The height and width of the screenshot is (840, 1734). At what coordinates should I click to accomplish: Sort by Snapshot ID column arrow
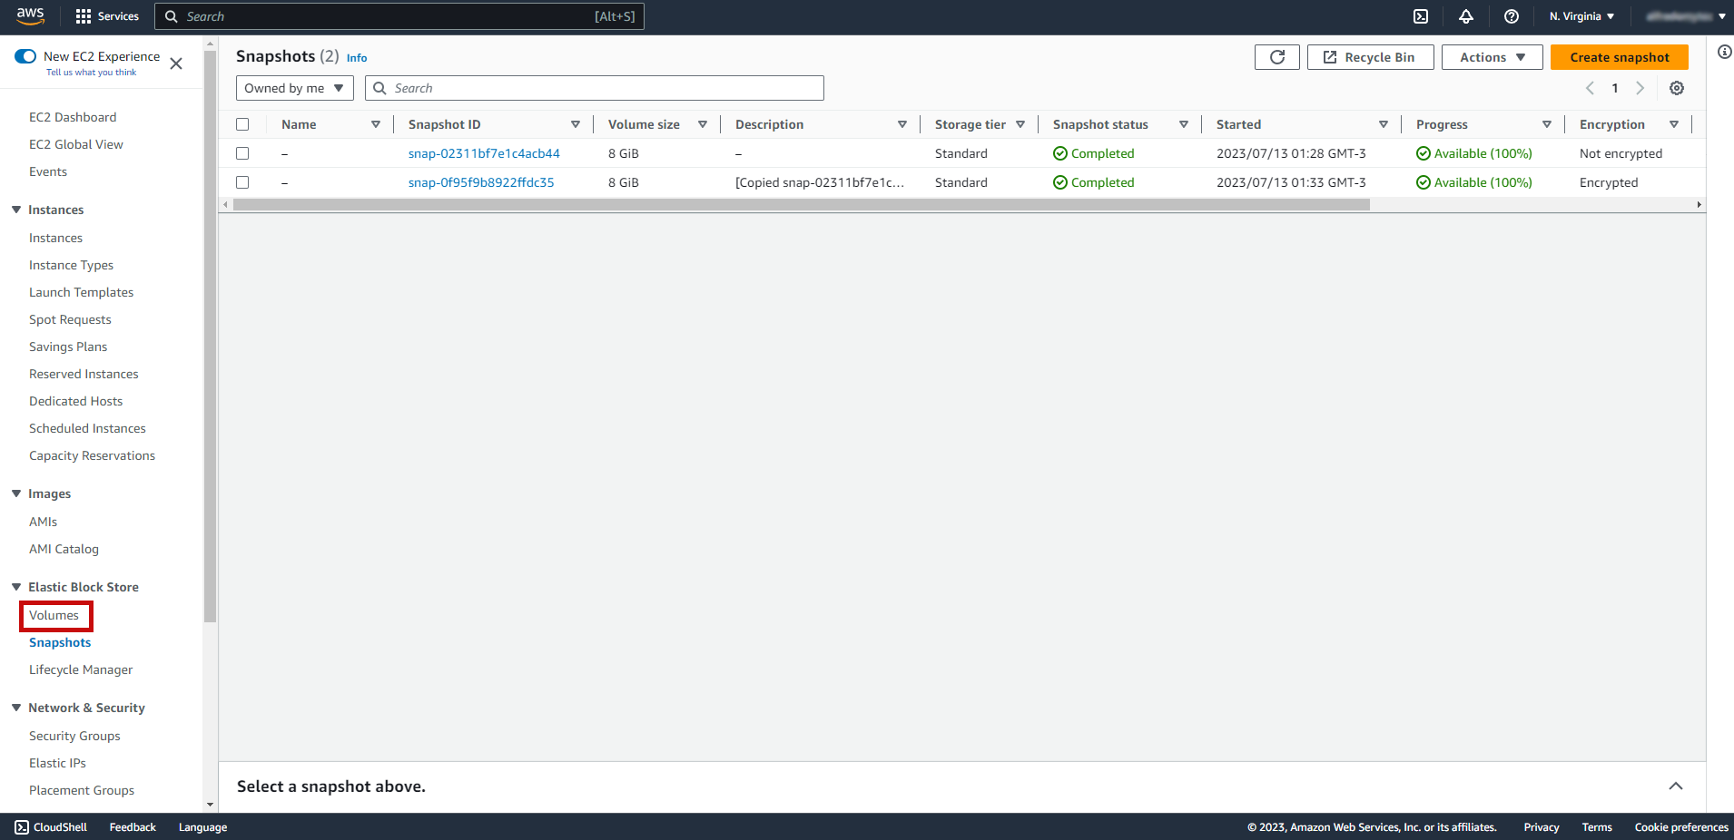(x=576, y=124)
